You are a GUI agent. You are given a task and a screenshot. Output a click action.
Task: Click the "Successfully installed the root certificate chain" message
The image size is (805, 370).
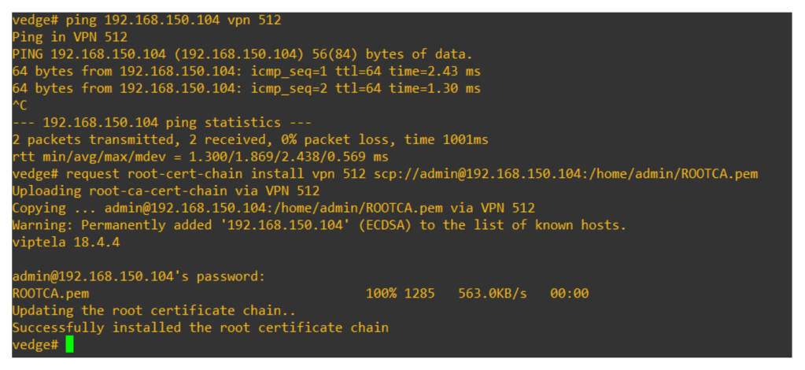pyautogui.click(x=200, y=327)
